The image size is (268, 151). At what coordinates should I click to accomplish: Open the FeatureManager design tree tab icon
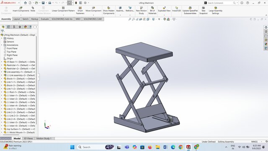coord(3,27)
